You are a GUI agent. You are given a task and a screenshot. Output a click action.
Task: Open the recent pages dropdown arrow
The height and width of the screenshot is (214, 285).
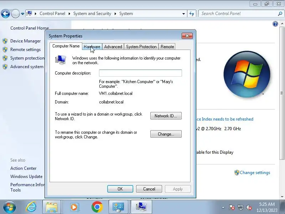click(22, 14)
